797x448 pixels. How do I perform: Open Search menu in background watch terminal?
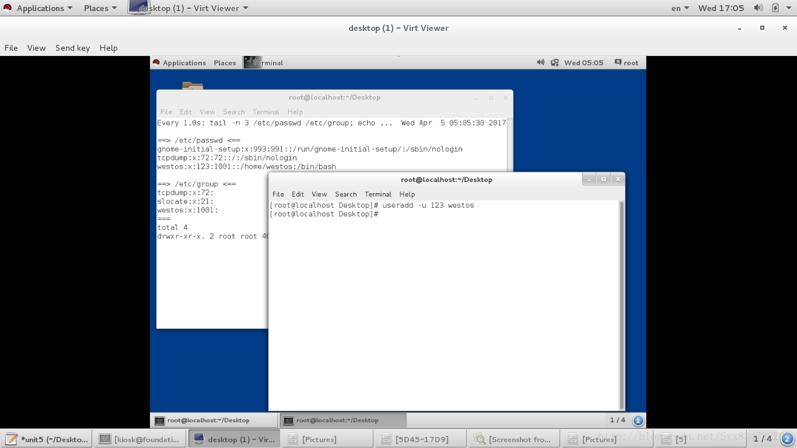click(233, 112)
